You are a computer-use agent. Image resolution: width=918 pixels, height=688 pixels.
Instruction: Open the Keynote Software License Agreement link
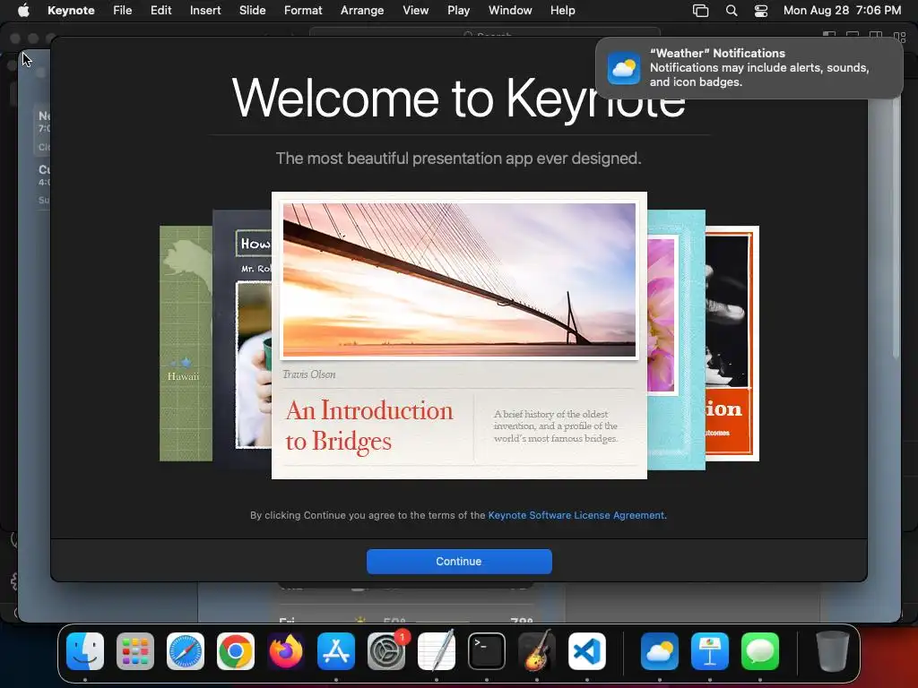pyautogui.click(x=576, y=515)
